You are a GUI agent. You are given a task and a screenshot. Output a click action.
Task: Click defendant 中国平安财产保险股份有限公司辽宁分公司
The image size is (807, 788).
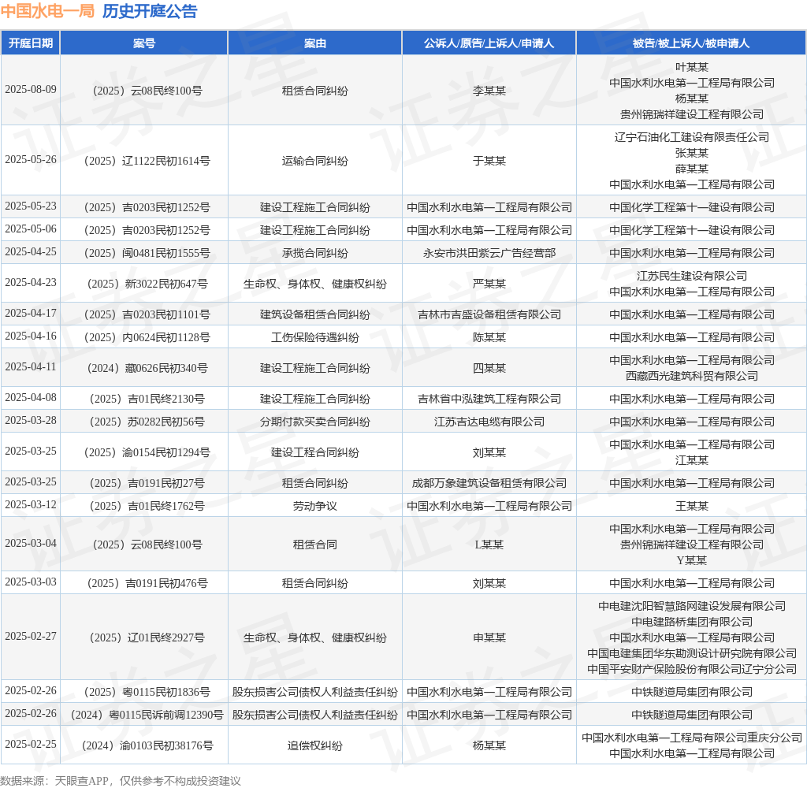click(x=691, y=670)
